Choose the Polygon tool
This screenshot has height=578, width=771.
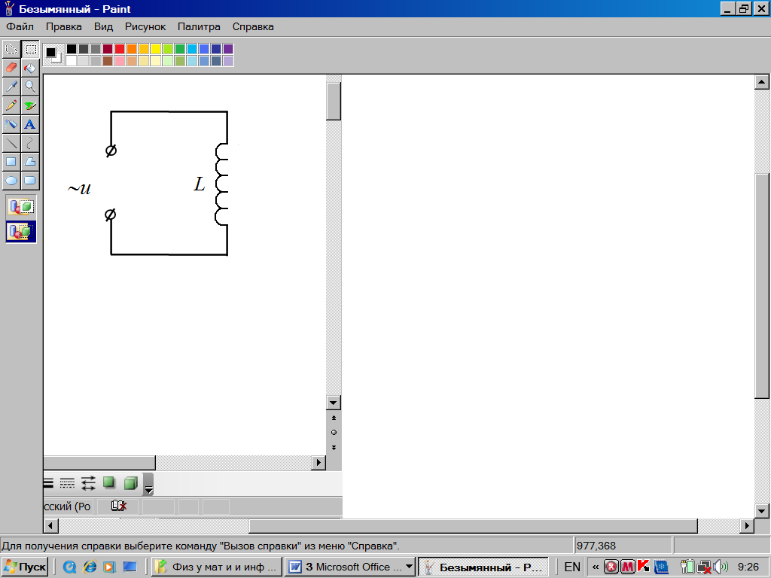coord(30,162)
